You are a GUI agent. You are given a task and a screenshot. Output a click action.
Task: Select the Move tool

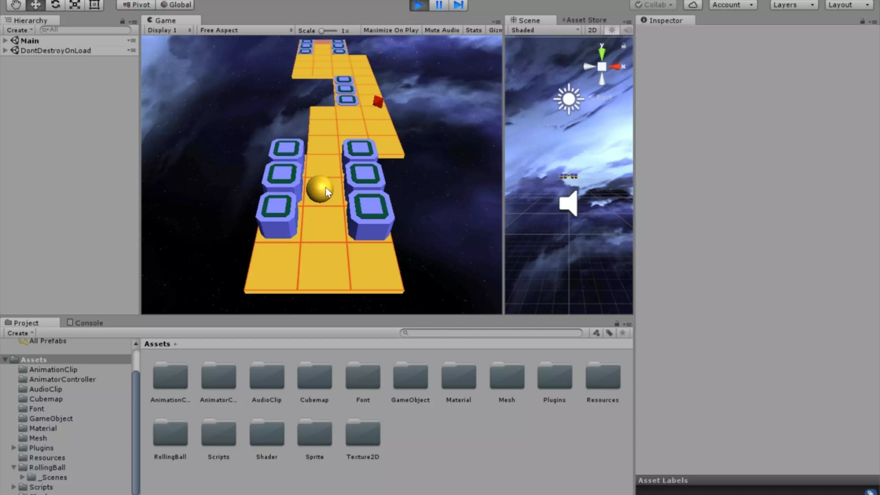(35, 5)
